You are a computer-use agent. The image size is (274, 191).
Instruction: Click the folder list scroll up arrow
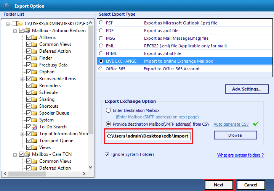(x=91, y=23)
